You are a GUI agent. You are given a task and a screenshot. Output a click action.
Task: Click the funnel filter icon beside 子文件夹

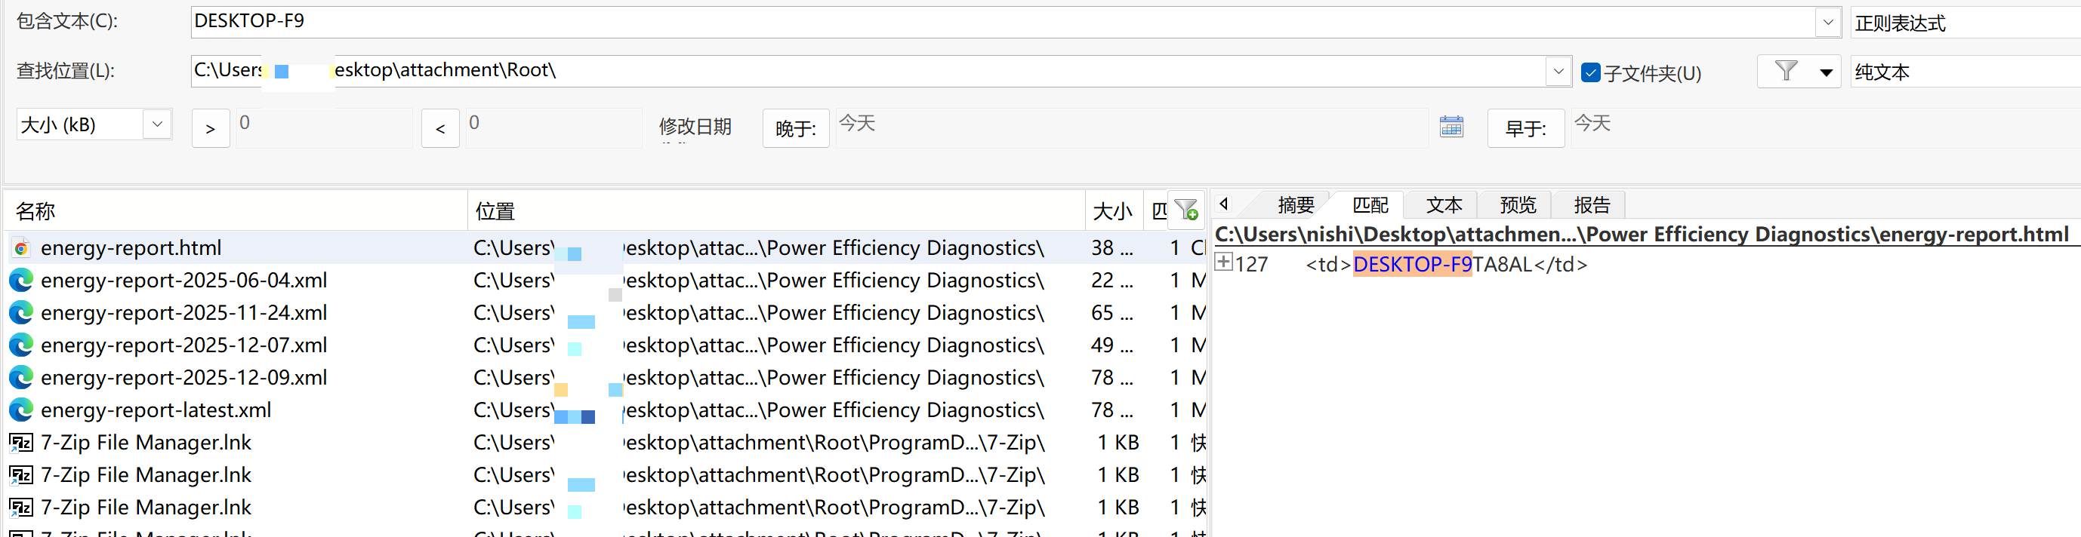coord(1785,72)
